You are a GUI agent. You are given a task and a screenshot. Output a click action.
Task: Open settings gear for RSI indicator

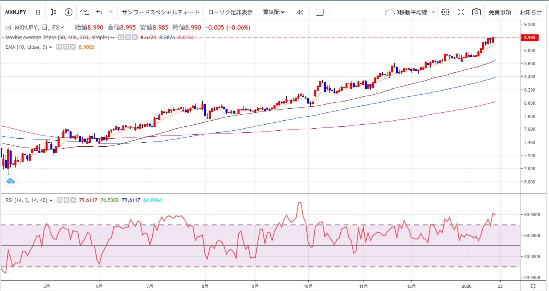[x=66, y=200]
